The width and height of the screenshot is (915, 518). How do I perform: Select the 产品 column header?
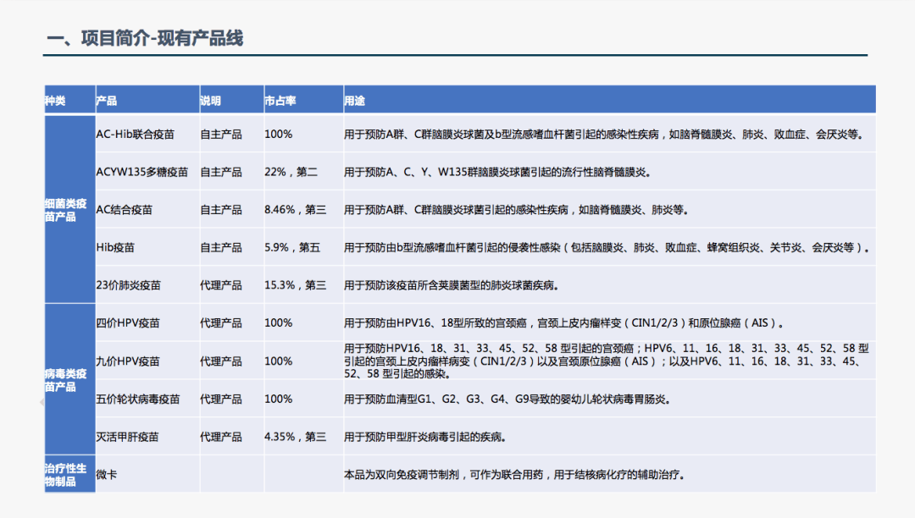tap(107, 101)
